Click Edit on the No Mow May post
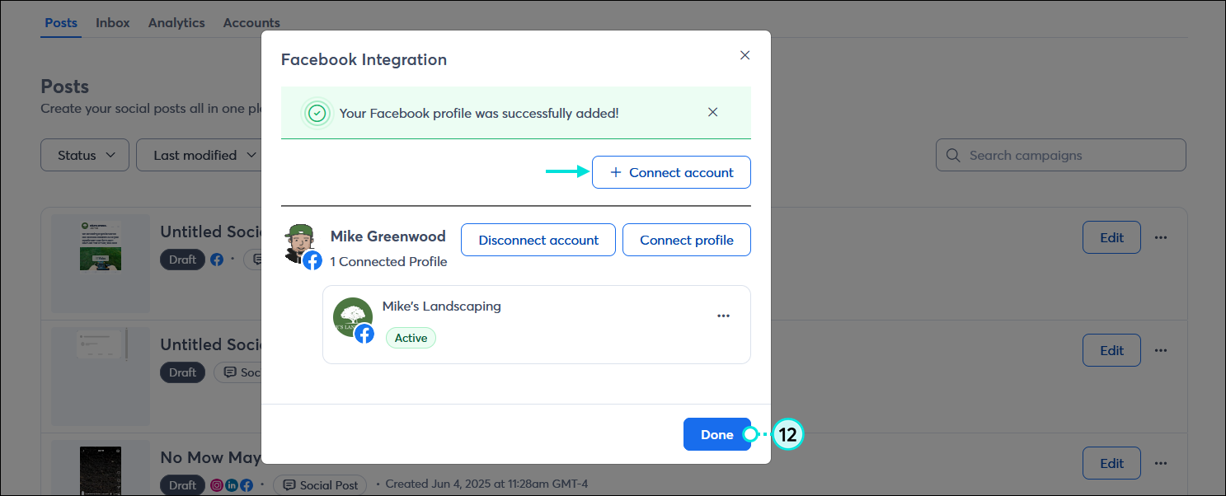The height and width of the screenshot is (496, 1226). point(1111,463)
